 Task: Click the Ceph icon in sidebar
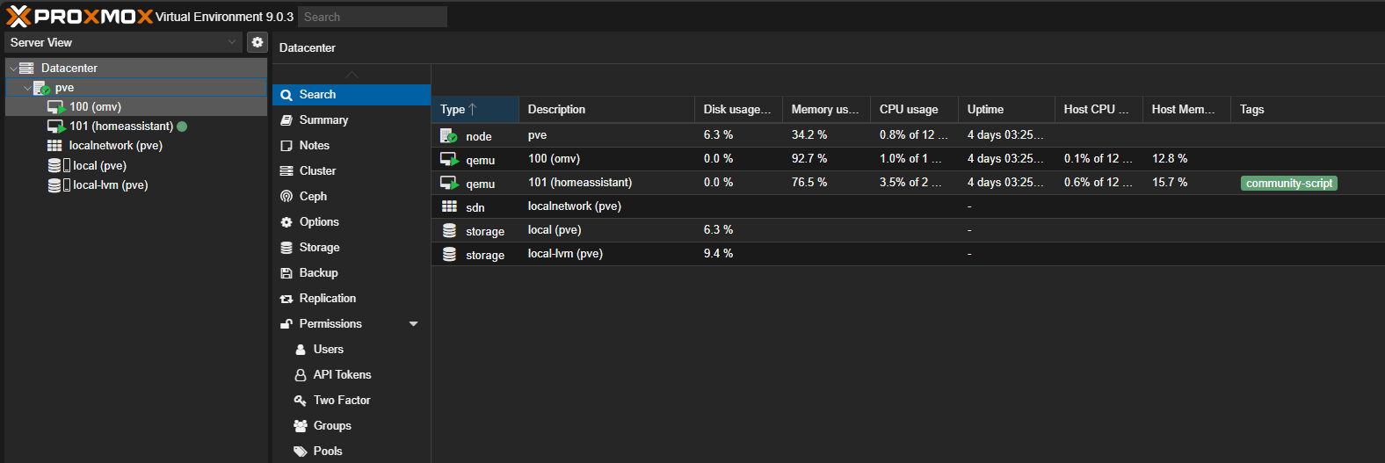coord(286,197)
